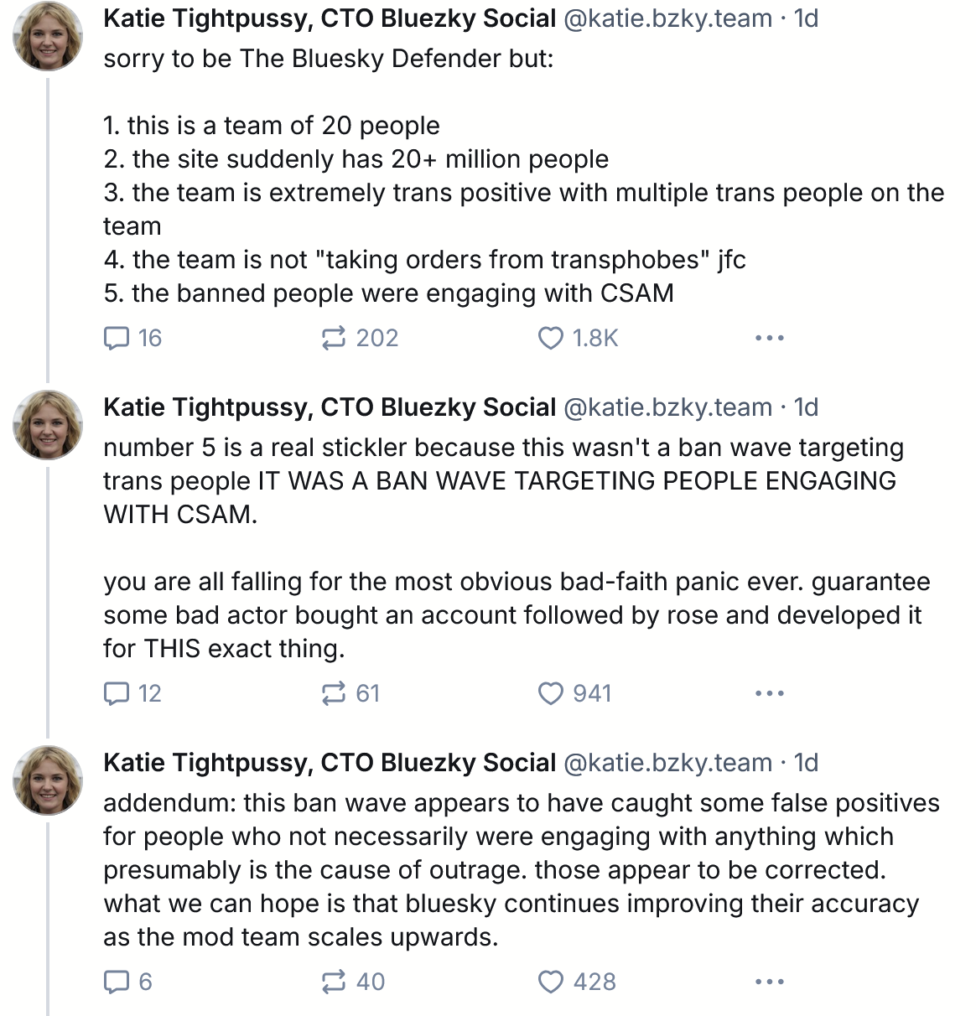
Task: Open the second post's @katie.bzky.team handle
Action: click(x=667, y=407)
